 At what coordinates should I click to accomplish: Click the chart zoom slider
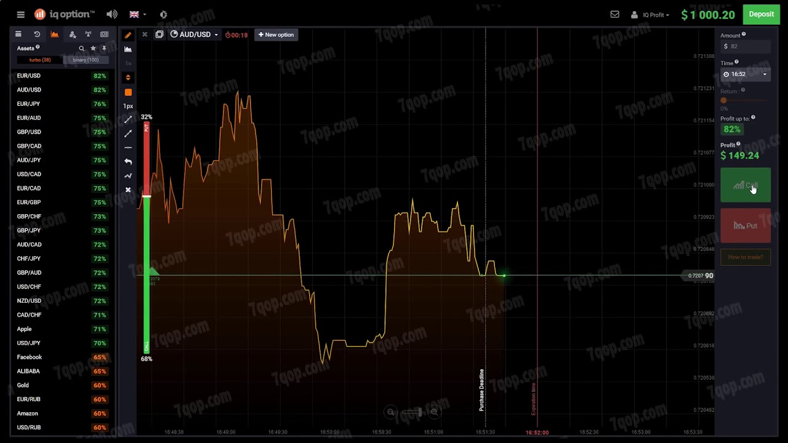point(412,412)
